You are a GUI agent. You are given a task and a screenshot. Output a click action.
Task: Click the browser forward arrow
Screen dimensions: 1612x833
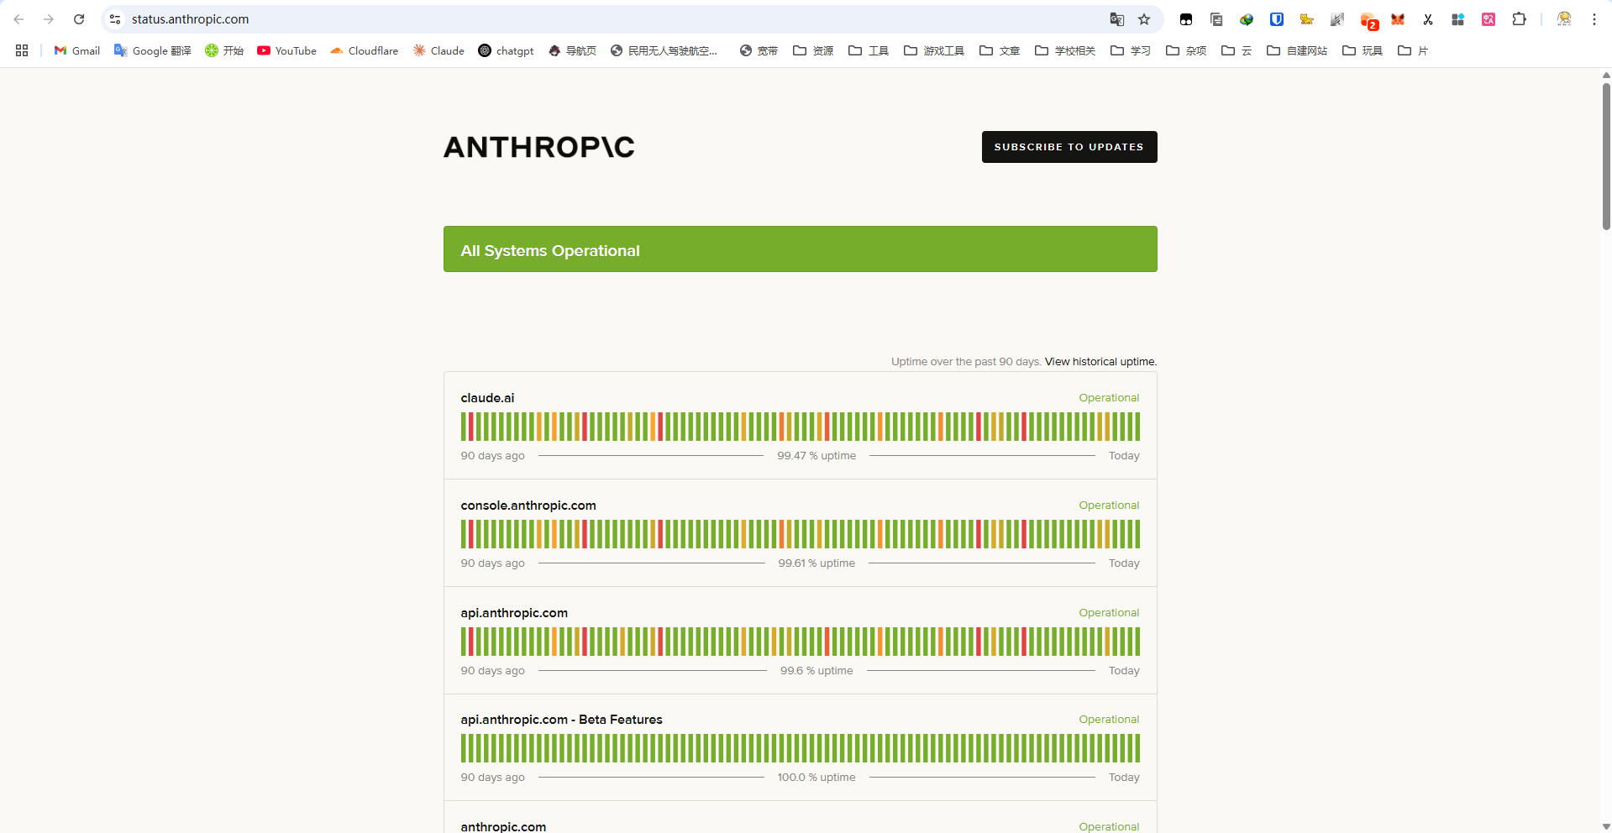49,19
